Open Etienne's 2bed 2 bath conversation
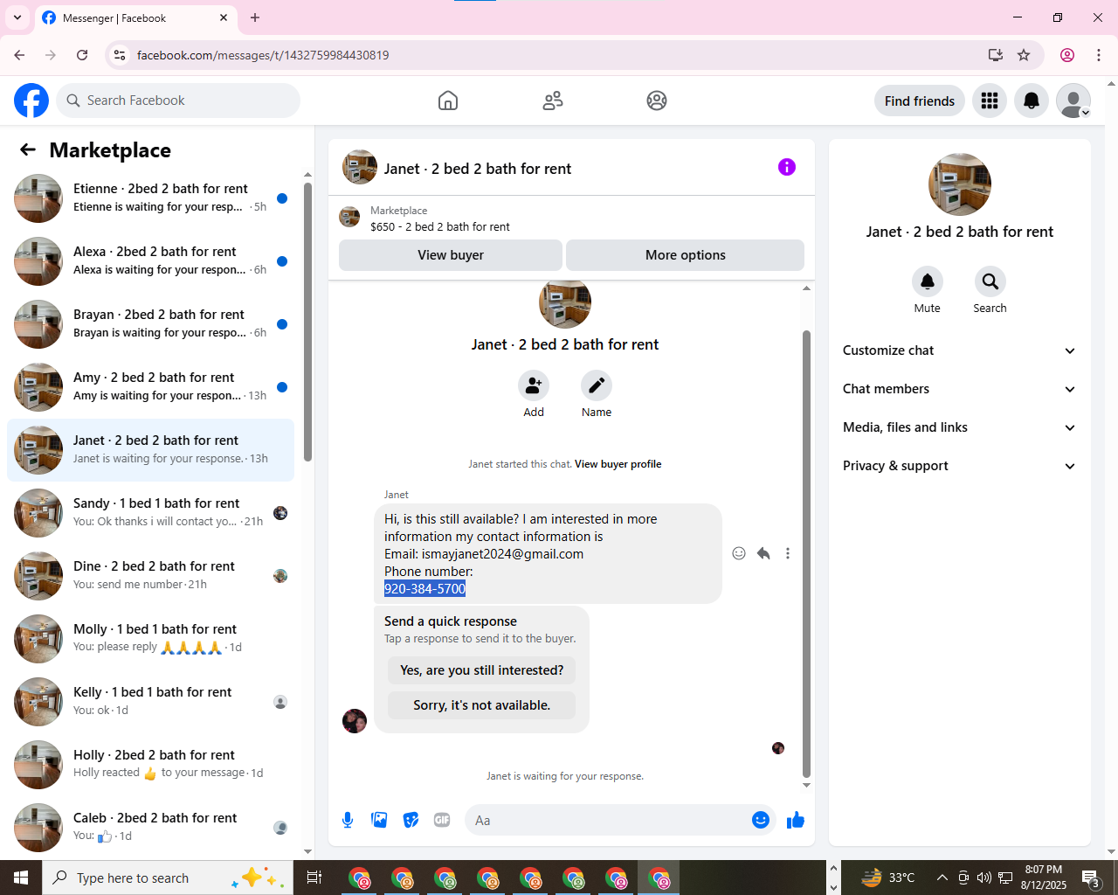Image resolution: width=1118 pixels, height=895 pixels. tap(151, 198)
